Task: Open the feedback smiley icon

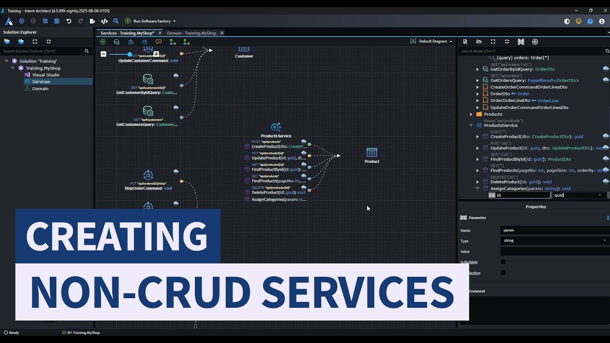Action: 579,21
